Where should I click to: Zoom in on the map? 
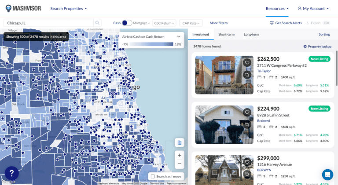click(179, 155)
